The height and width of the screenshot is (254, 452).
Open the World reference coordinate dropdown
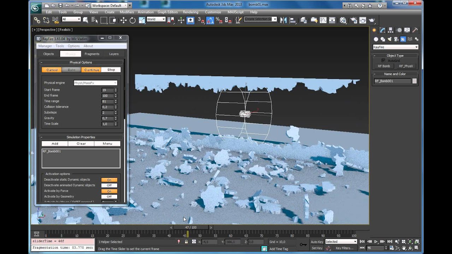tap(156, 19)
